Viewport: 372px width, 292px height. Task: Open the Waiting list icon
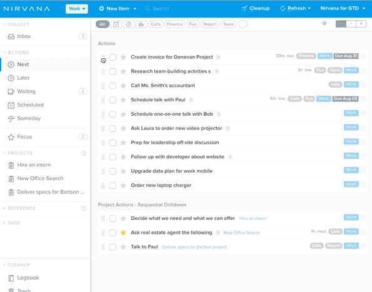pyautogui.click(x=11, y=91)
